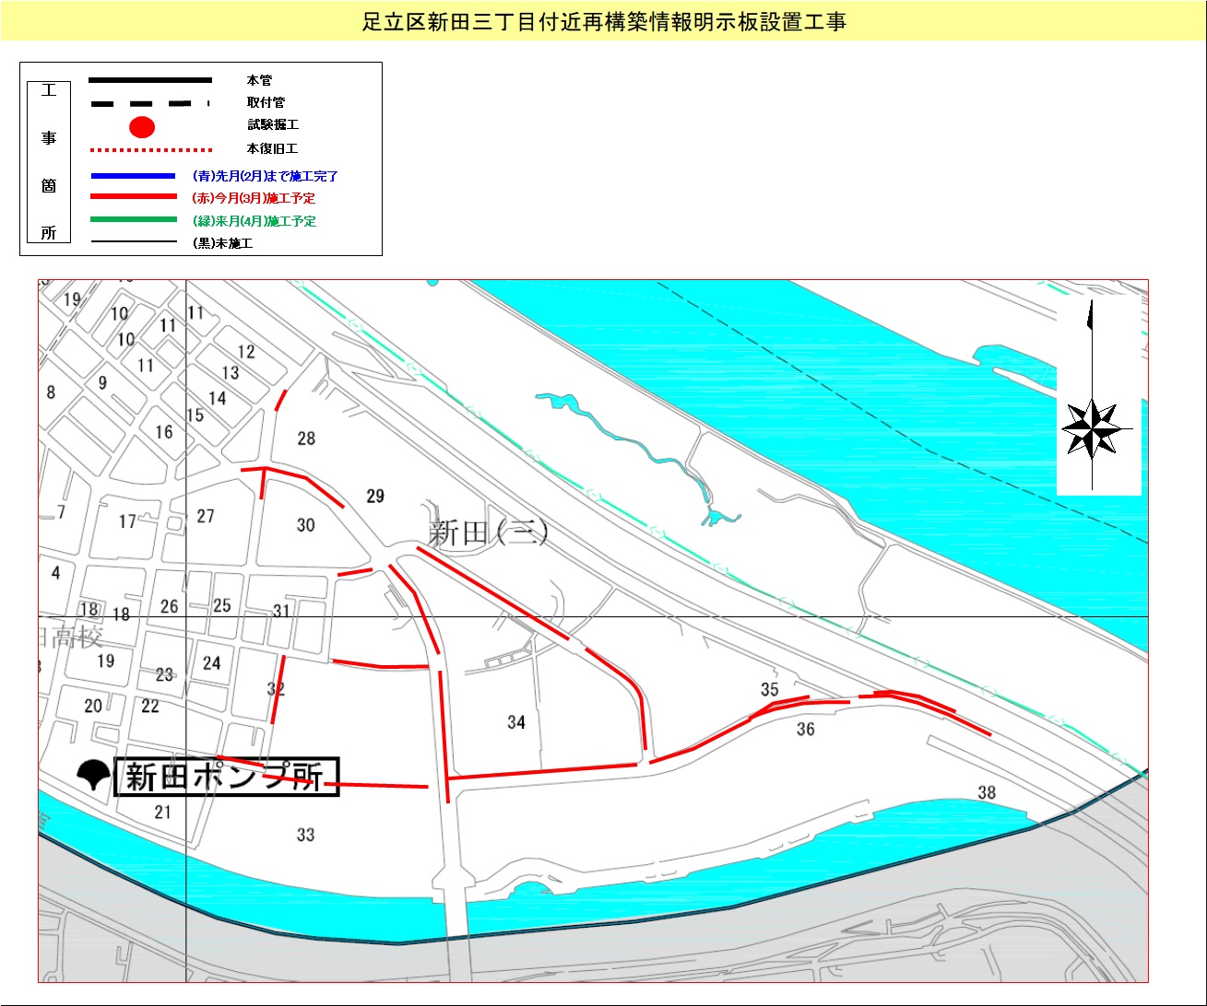Click block number 38 near the river
Screen dimensions: 1207x1006
pyautogui.click(x=987, y=792)
